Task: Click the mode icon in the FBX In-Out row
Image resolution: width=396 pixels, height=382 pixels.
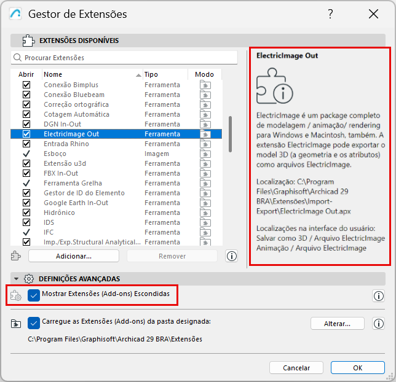Action: (x=205, y=174)
